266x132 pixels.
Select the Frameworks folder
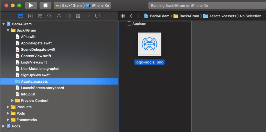59,120
